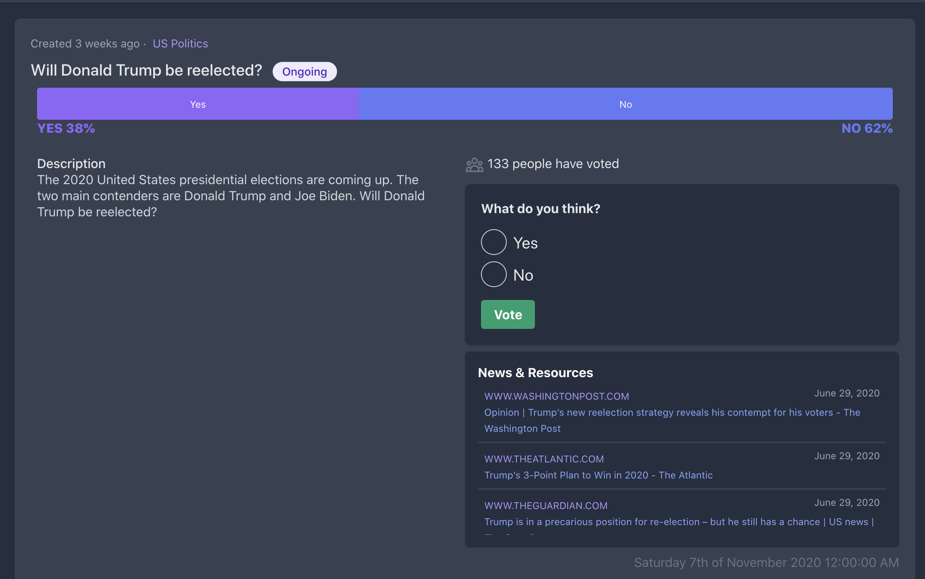The height and width of the screenshot is (579, 925).
Task: Select the Yes radio button
Action: tap(493, 242)
